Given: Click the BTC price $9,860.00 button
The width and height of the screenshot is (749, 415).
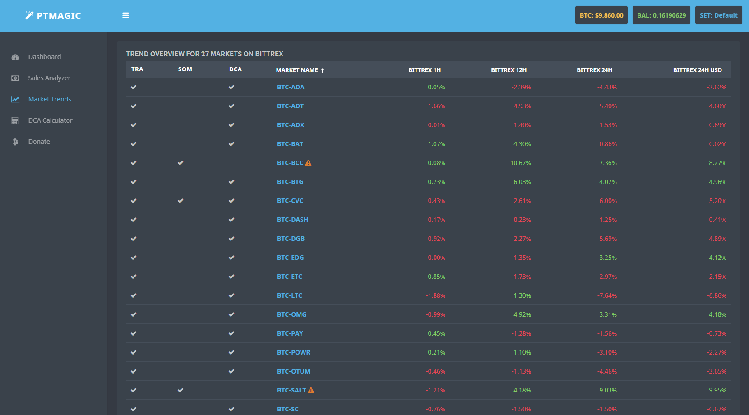Looking at the screenshot, I should point(601,15).
